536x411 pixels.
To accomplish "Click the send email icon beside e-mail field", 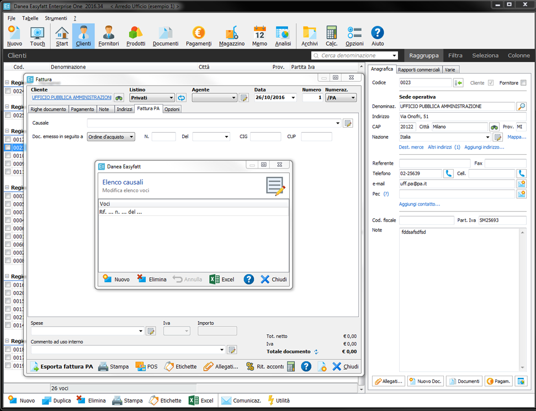I will point(521,184).
